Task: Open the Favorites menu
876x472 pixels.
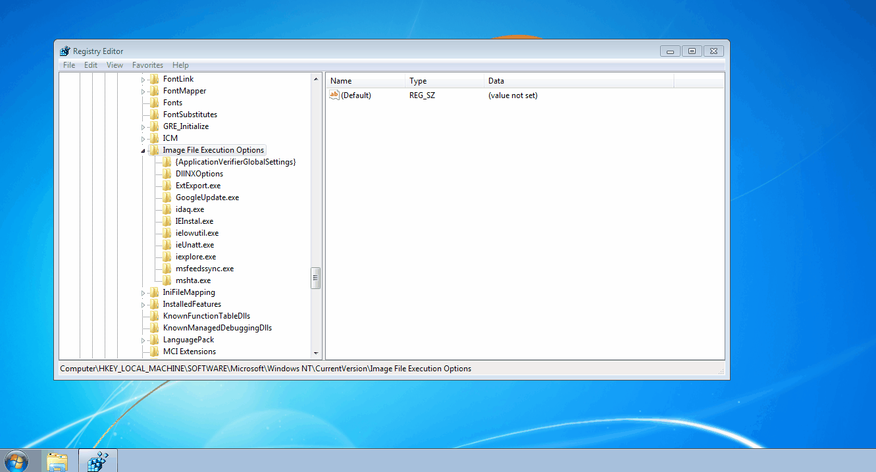Action: pos(147,65)
